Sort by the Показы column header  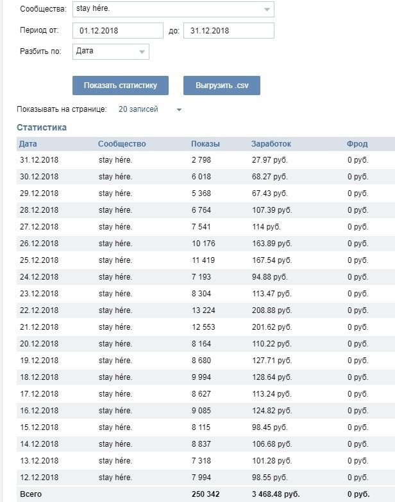pyautogui.click(x=205, y=144)
